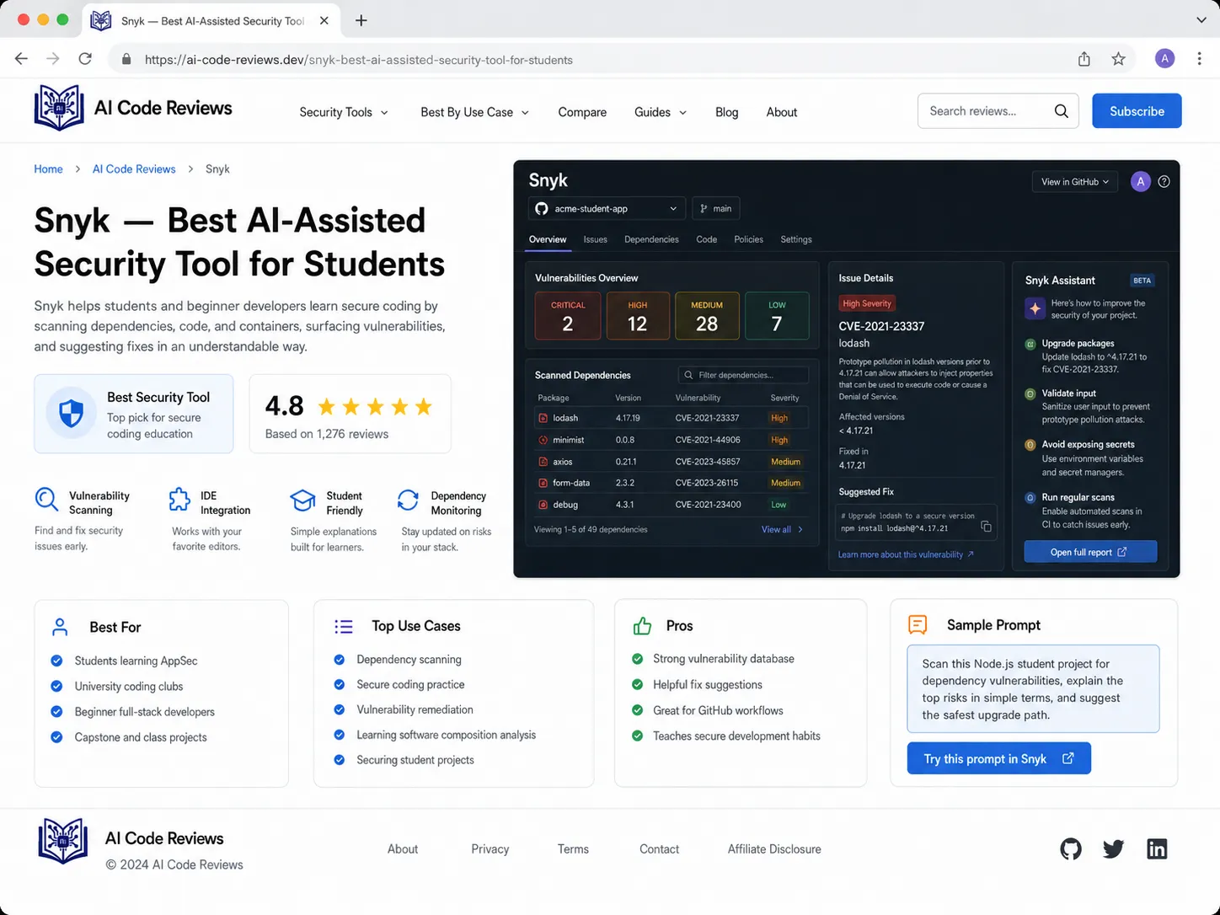This screenshot has height=915, width=1220.
Task: Switch to the Policies tab
Action: pyautogui.click(x=748, y=239)
